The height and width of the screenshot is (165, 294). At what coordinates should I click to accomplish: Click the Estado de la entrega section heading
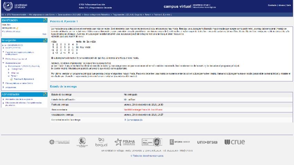[63, 86]
